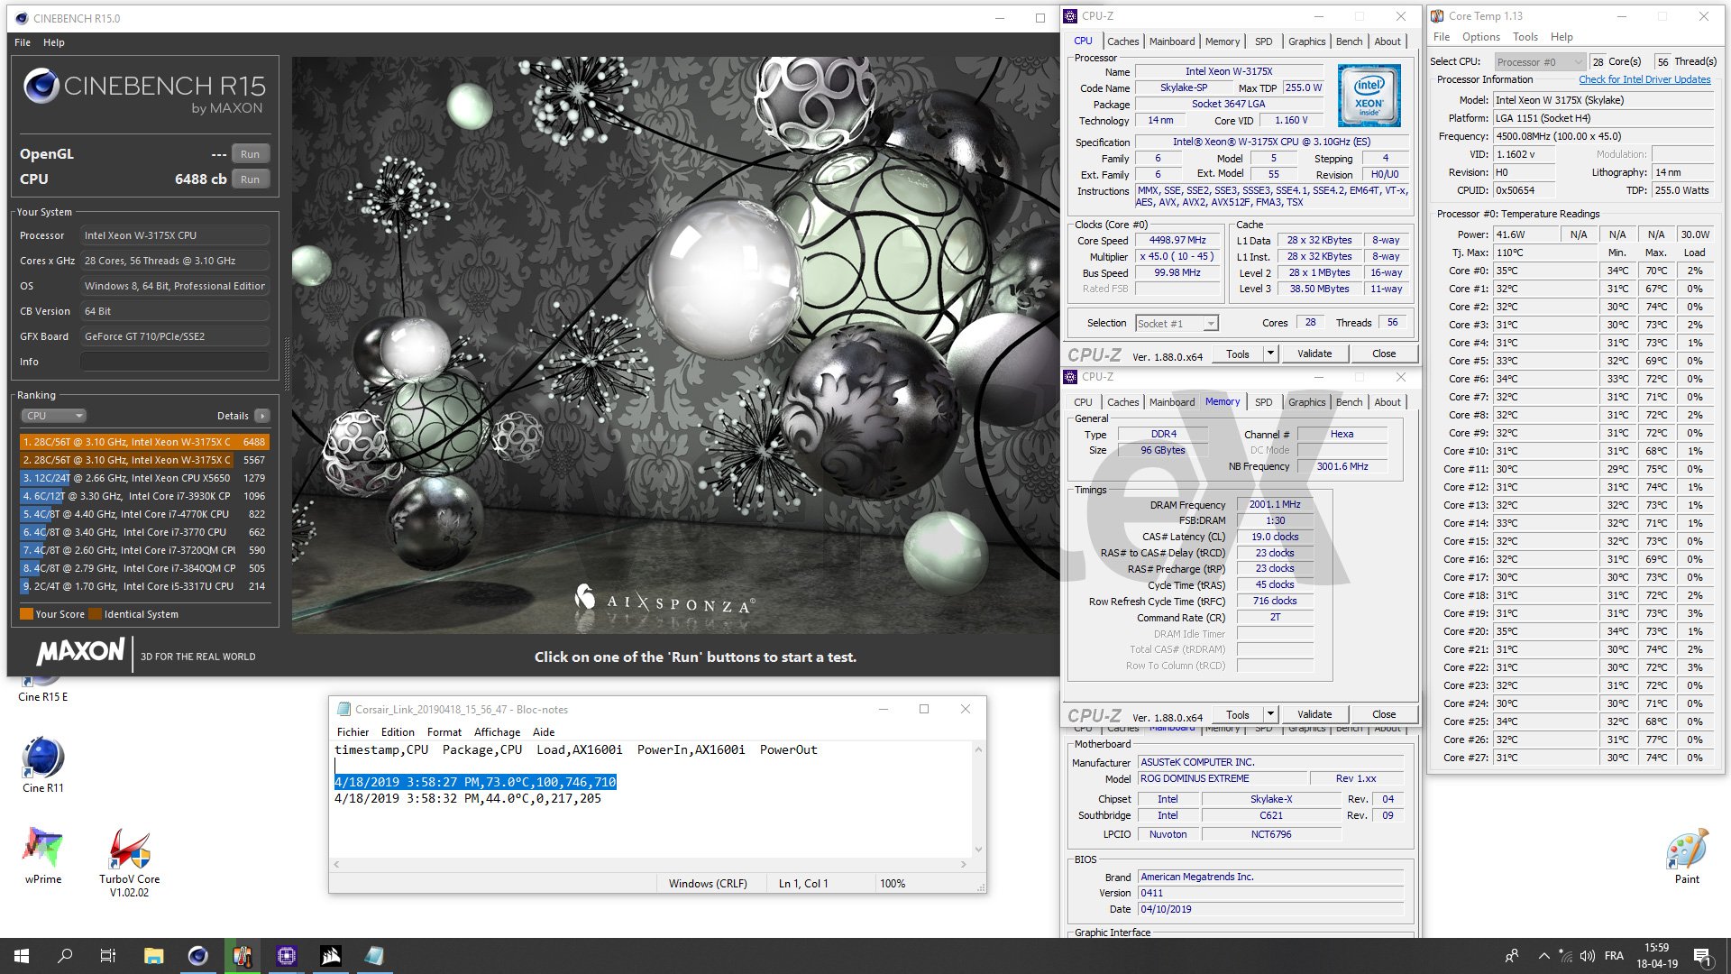Select ranking row 2 with score 5567
The image size is (1731, 974).
[x=144, y=460]
